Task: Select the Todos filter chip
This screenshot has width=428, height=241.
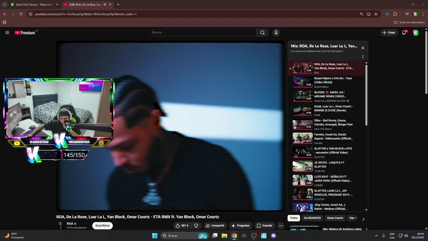Action: (x=294, y=218)
